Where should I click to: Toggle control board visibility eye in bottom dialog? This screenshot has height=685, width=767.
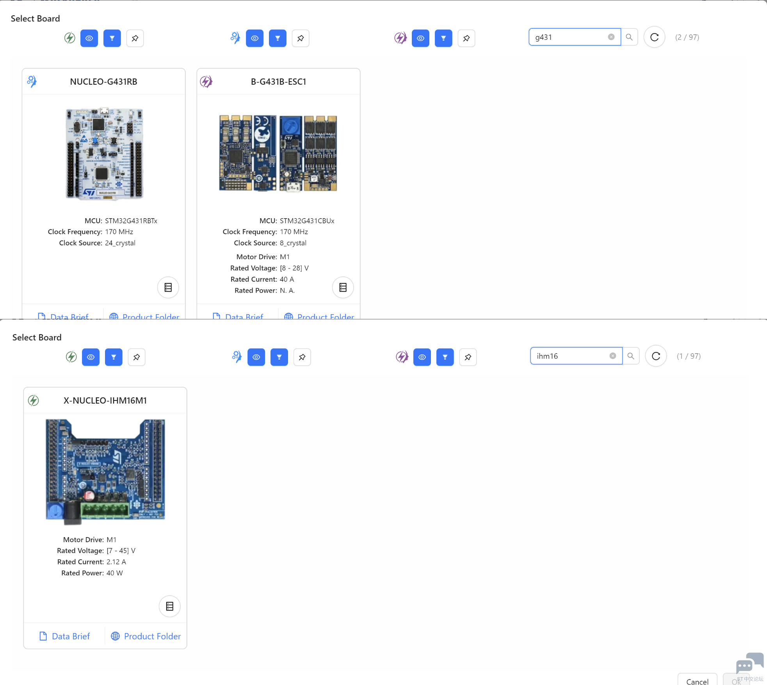pos(256,357)
